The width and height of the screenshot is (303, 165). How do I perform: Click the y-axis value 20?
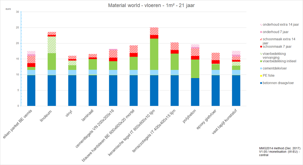click(17, 43)
